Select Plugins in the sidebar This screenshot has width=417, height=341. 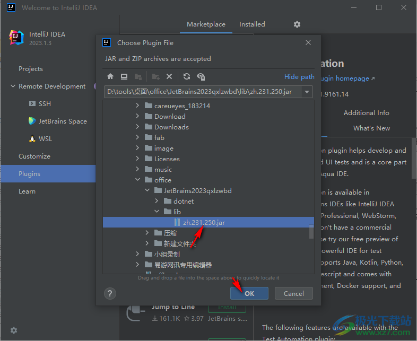[48, 174]
